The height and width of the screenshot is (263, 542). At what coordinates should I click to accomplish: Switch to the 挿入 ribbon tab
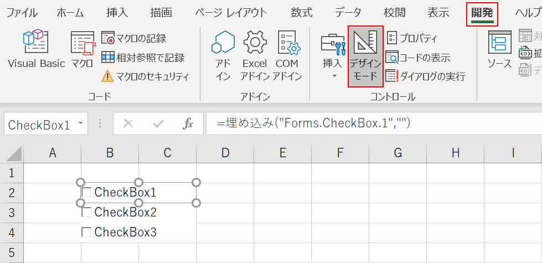point(117,13)
